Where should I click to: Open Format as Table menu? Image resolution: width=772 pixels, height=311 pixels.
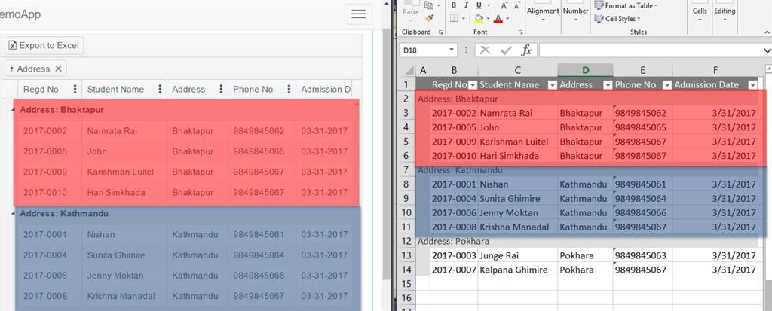click(626, 5)
